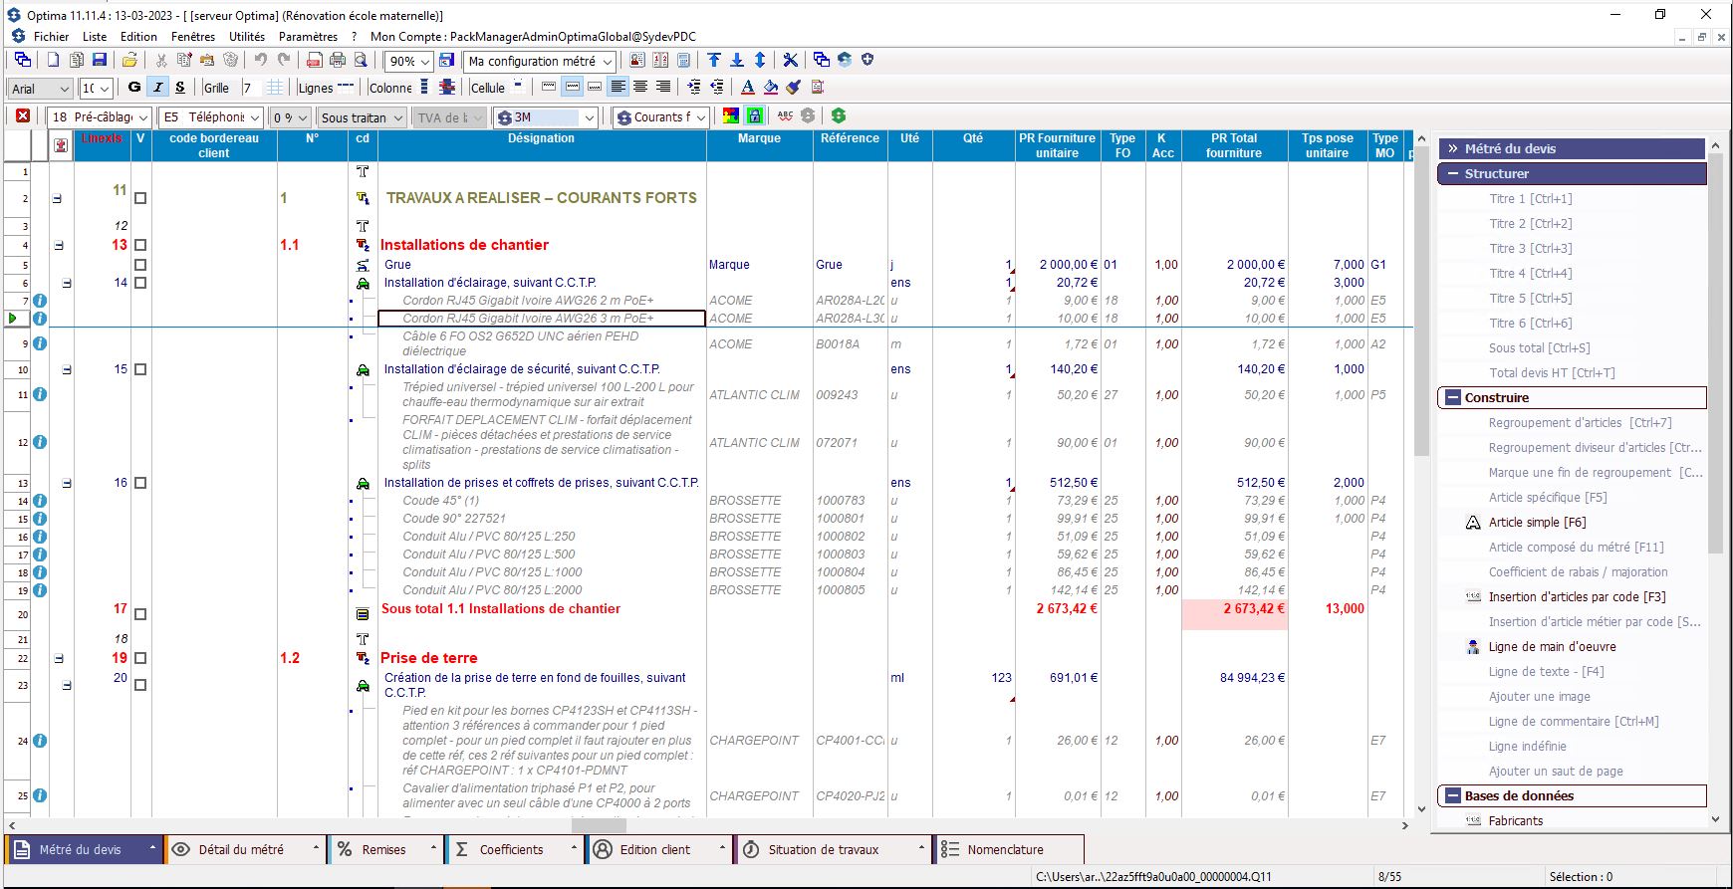Cut the selection with the scissors icon
This screenshot has height=889, width=1733.
pos(161,61)
